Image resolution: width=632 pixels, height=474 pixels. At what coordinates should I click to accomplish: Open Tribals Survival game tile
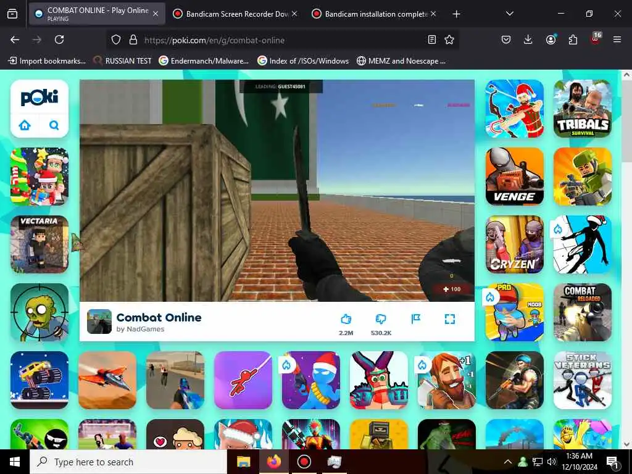pos(583,109)
